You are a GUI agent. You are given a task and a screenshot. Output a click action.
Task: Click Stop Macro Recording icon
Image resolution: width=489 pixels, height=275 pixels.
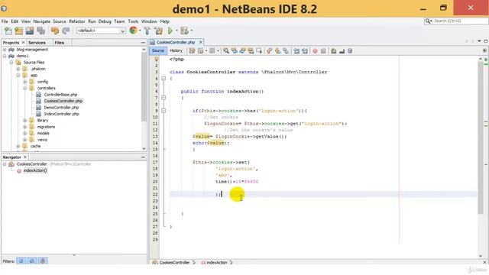323,51
